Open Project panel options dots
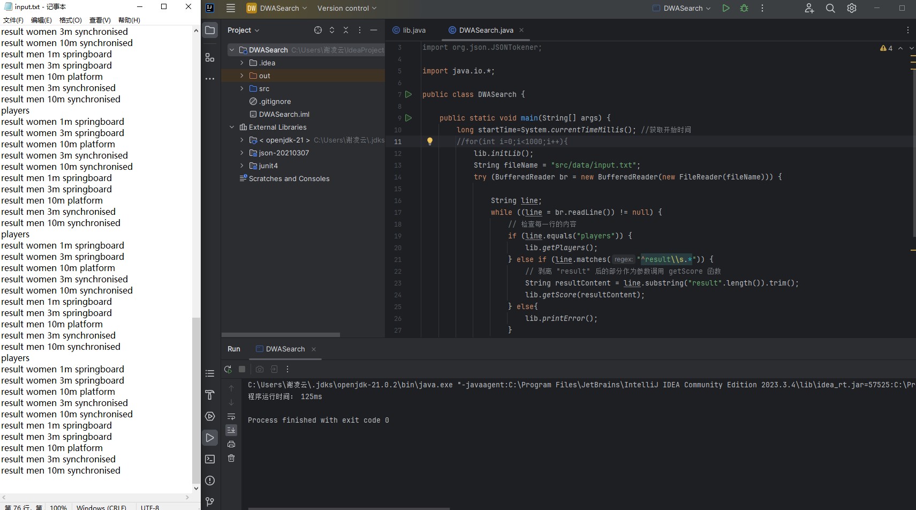 point(360,30)
